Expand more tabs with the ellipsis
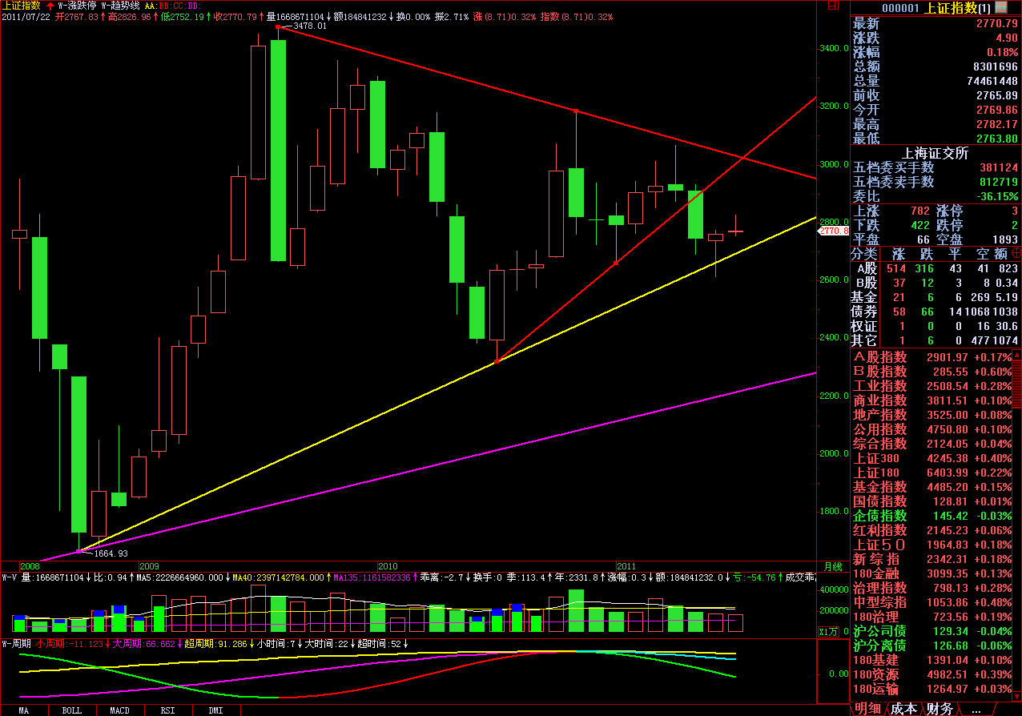Image resolution: width=1022 pixels, height=716 pixels. click(x=976, y=709)
